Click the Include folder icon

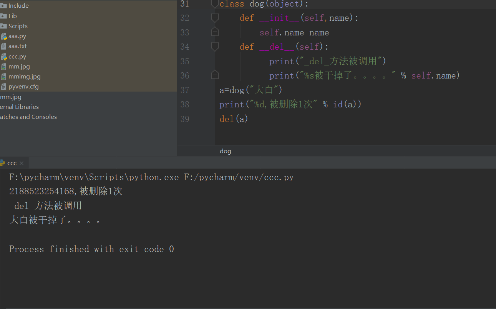(3, 6)
